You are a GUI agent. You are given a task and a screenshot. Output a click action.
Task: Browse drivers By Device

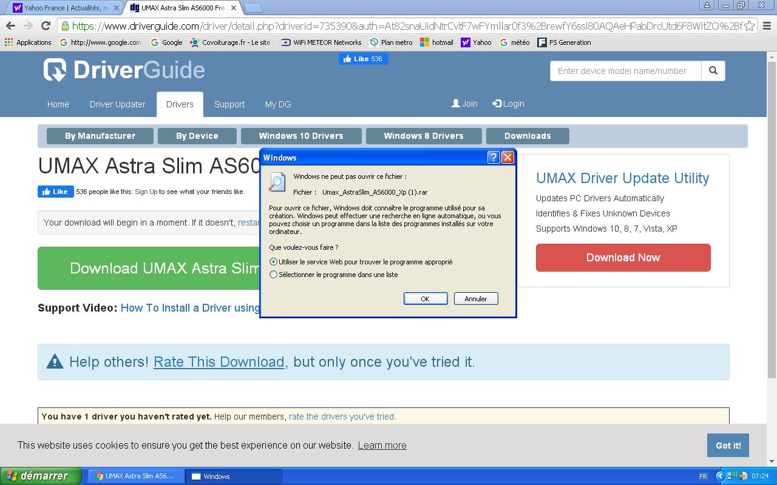(197, 136)
